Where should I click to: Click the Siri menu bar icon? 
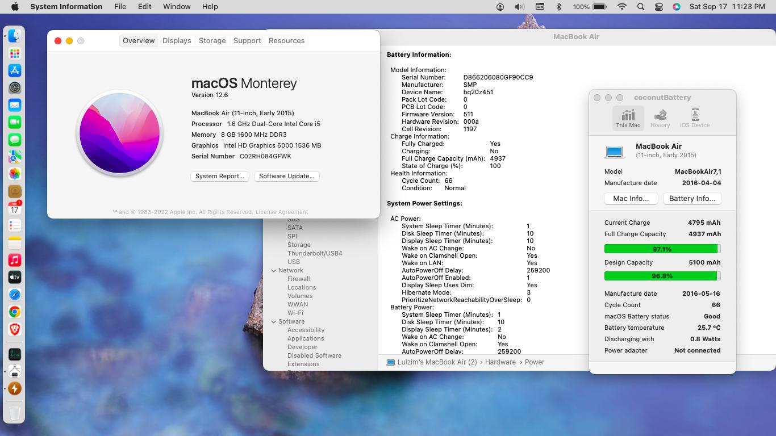[676, 7]
